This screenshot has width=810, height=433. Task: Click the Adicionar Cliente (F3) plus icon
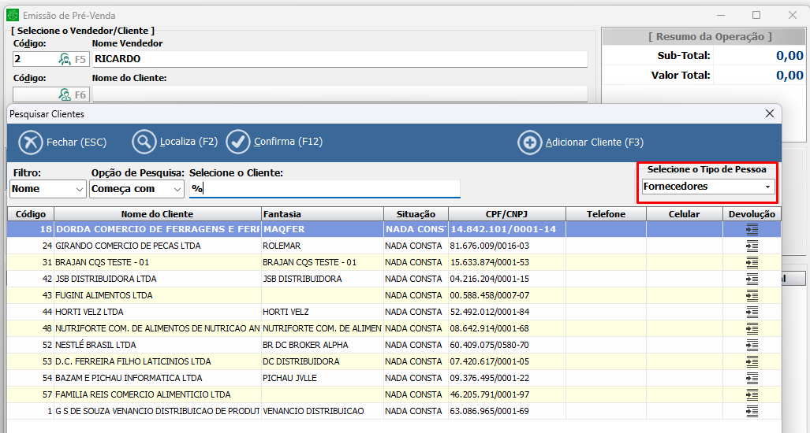[529, 142]
